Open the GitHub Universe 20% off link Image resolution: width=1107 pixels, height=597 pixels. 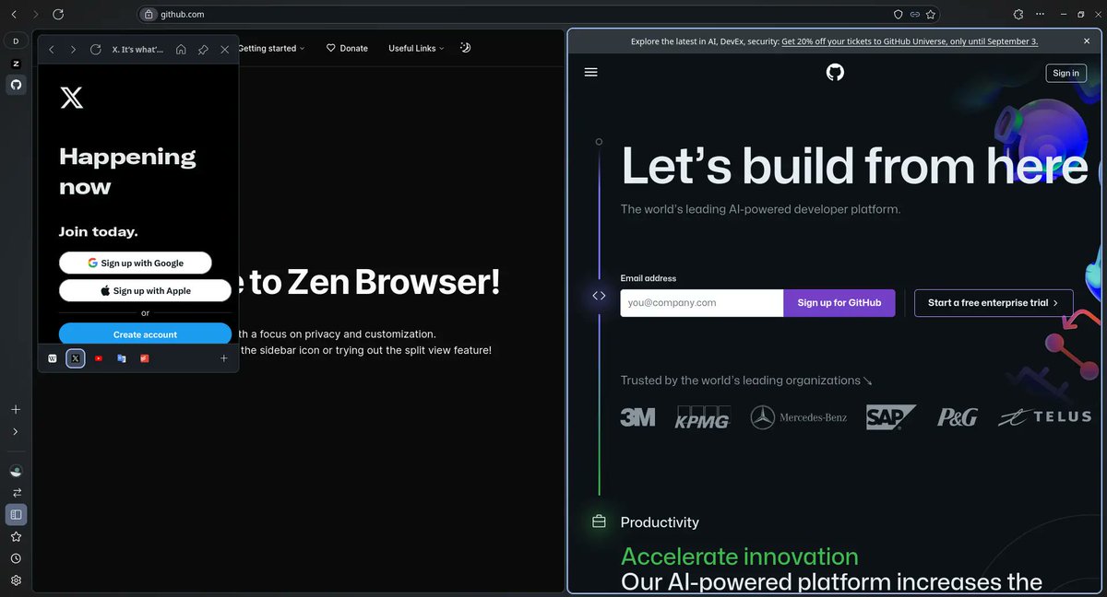coord(910,41)
